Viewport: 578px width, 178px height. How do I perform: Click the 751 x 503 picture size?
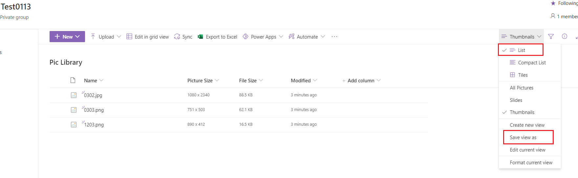196,109
